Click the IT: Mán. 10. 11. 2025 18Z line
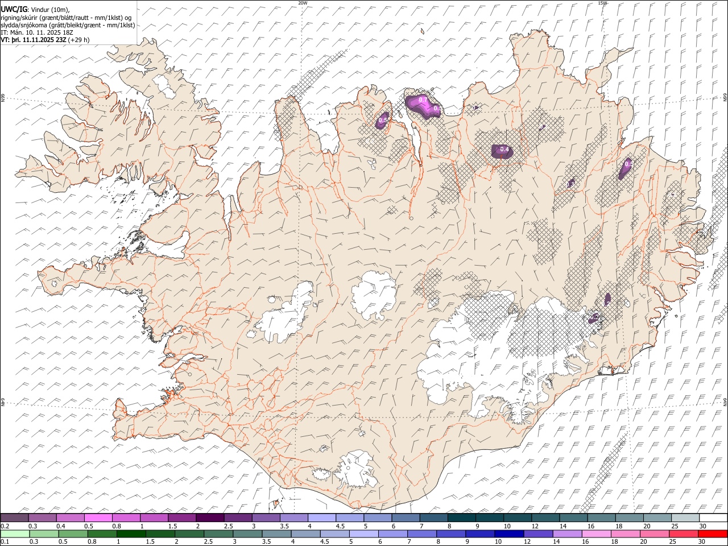The width and height of the screenshot is (728, 546). pos(37,32)
